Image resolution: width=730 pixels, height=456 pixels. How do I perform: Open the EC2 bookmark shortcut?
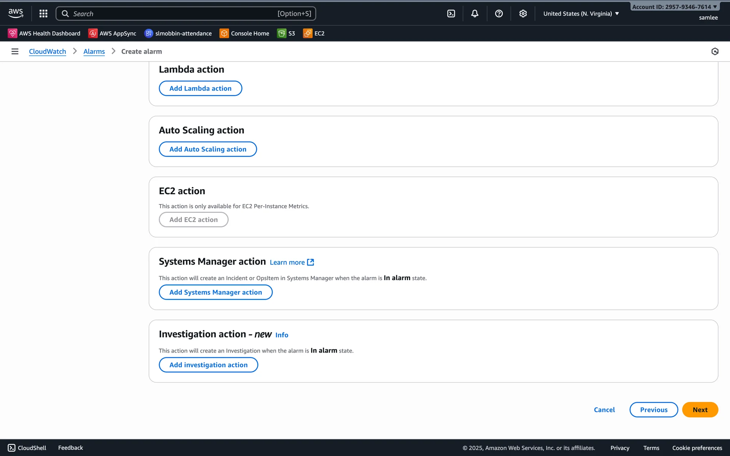[x=314, y=33]
